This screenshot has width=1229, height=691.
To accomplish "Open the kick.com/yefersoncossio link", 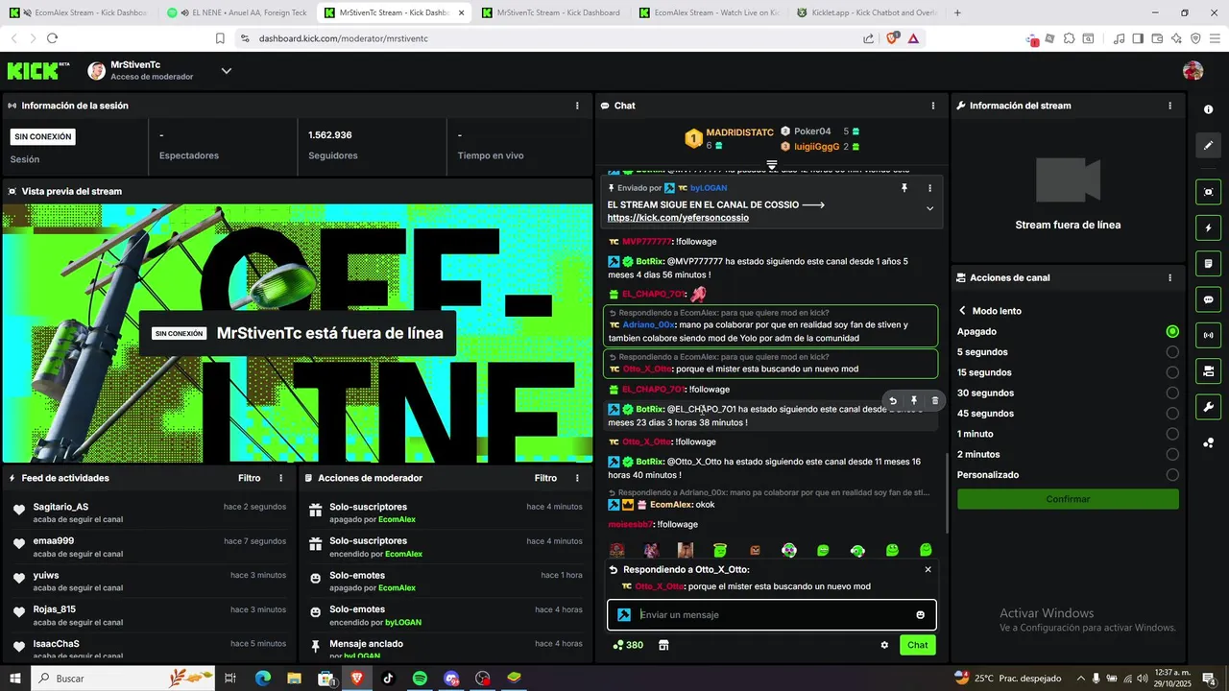I will click(x=678, y=218).
